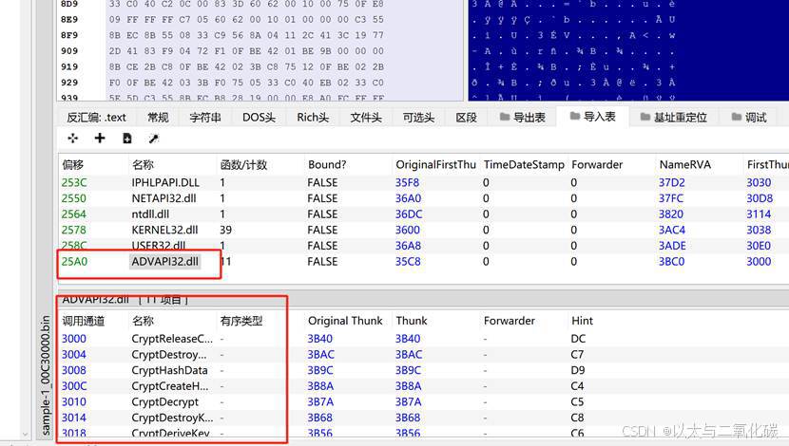Open the Rich头 tab

point(313,117)
